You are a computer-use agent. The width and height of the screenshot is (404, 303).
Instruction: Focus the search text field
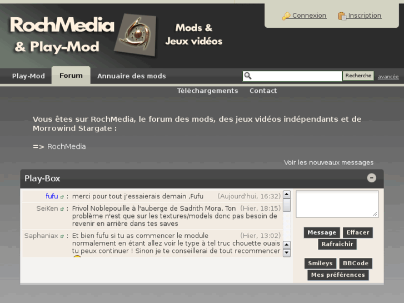pos(292,76)
